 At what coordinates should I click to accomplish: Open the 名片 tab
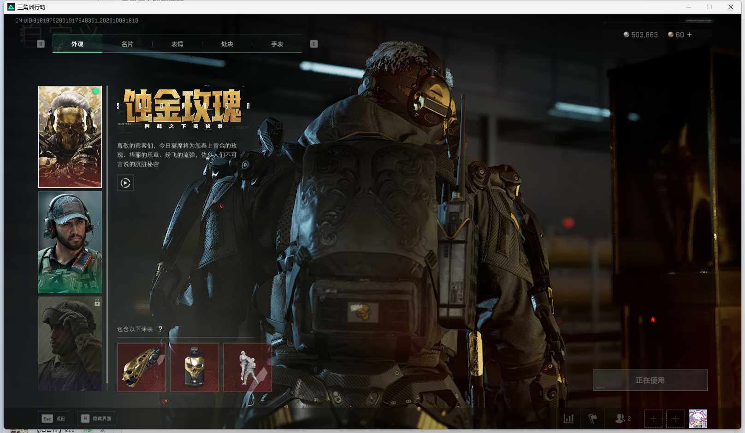(127, 44)
